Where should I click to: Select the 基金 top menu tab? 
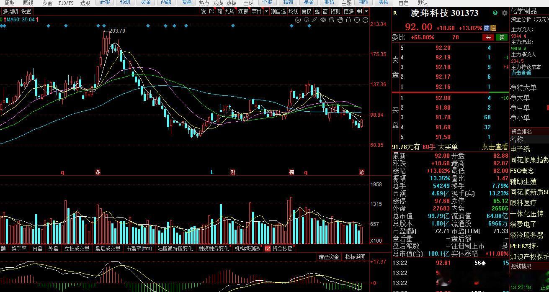click(309, 3)
